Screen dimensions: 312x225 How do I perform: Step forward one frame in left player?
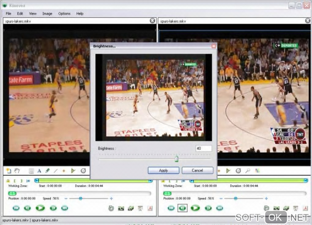53,208
